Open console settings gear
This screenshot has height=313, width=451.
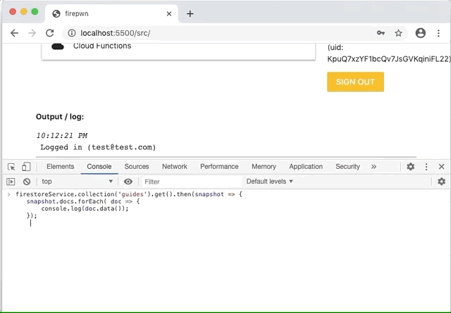(x=441, y=181)
